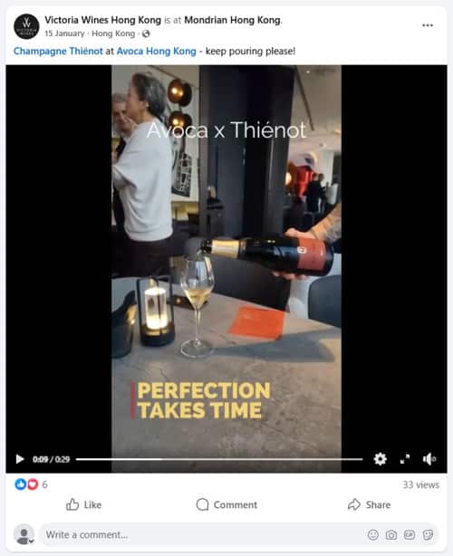This screenshot has height=556, width=453.
Task: Play the Champagne Thiénot video
Action: tap(20, 459)
